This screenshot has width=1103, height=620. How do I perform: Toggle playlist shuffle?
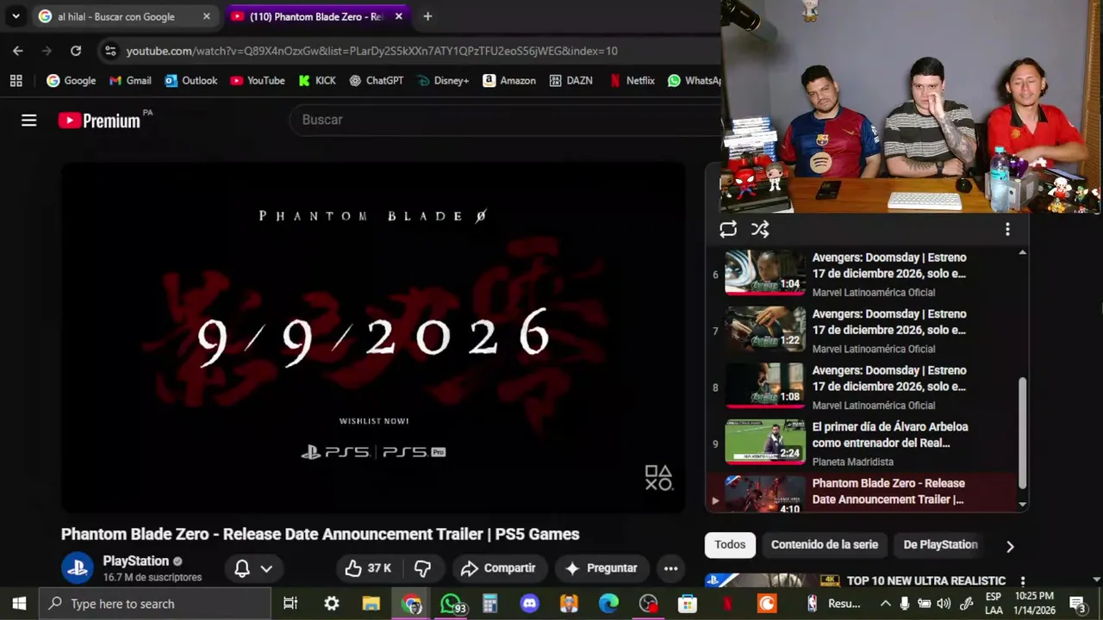(759, 229)
